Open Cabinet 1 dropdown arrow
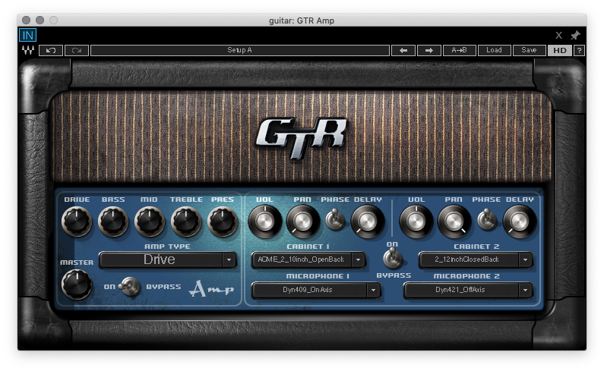Viewport: 604px width, 371px height. tap(359, 259)
